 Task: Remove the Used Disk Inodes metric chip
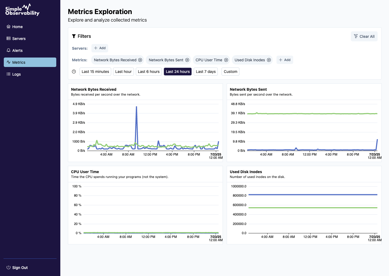point(269,60)
